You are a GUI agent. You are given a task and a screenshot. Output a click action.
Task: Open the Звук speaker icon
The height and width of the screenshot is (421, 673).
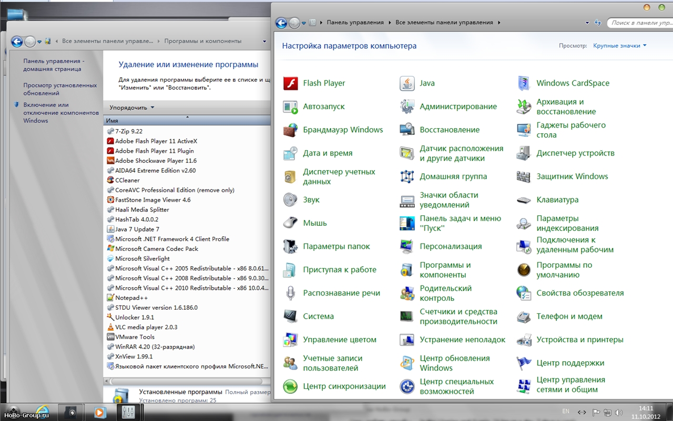click(291, 200)
